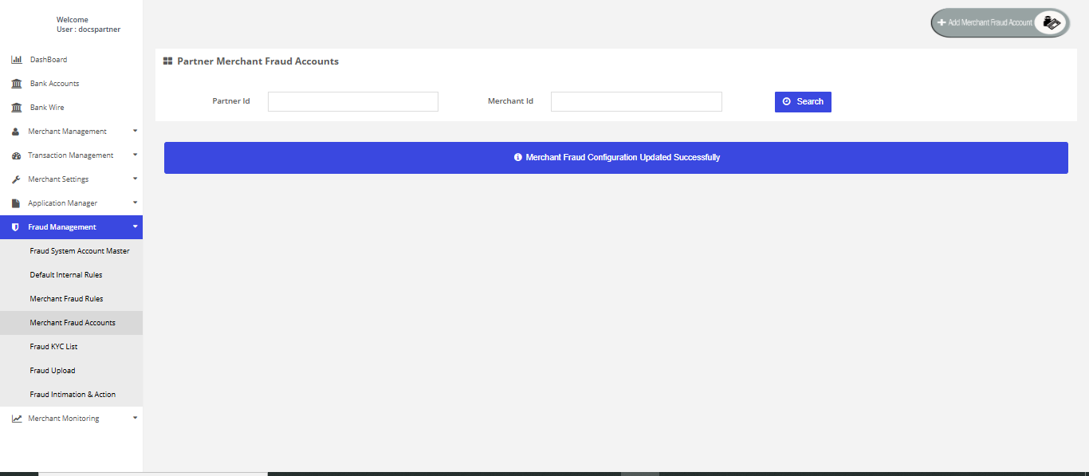Click the Bank Wire building icon
The height and width of the screenshot is (476, 1089).
pos(16,108)
